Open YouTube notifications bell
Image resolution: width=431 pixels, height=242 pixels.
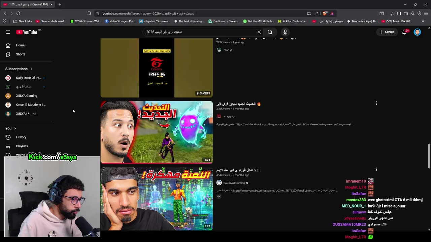click(405, 32)
